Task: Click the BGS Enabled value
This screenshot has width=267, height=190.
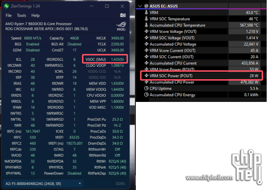Action: [32, 44]
